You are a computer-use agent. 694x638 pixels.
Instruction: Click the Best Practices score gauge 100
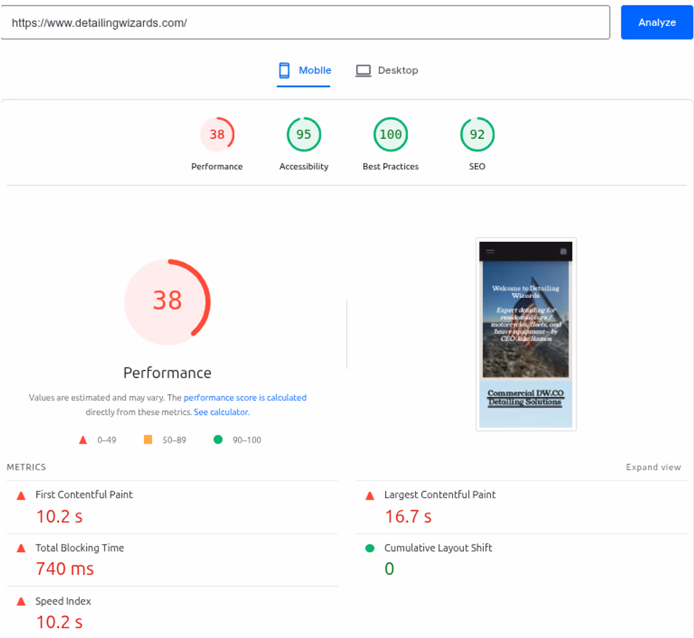coord(390,135)
